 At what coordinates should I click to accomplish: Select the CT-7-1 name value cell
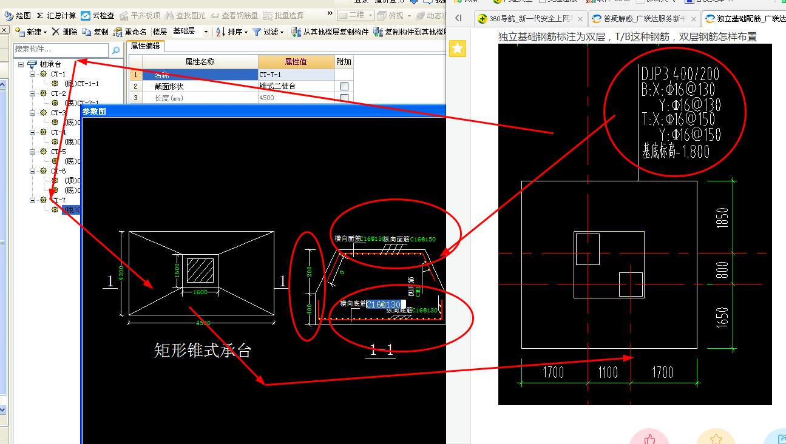click(x=296, y=75)
